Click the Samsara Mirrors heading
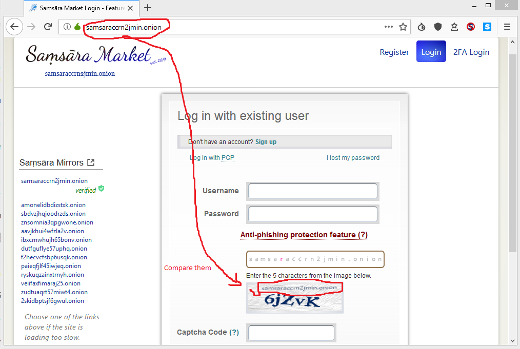The width and height of the screenshot is (520, 349). (x=51, y=163)
